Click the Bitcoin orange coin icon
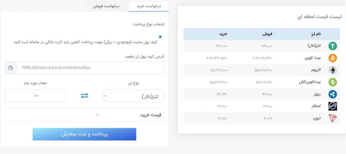This screenshot has height=154, width=346. [x=332, y=58]
